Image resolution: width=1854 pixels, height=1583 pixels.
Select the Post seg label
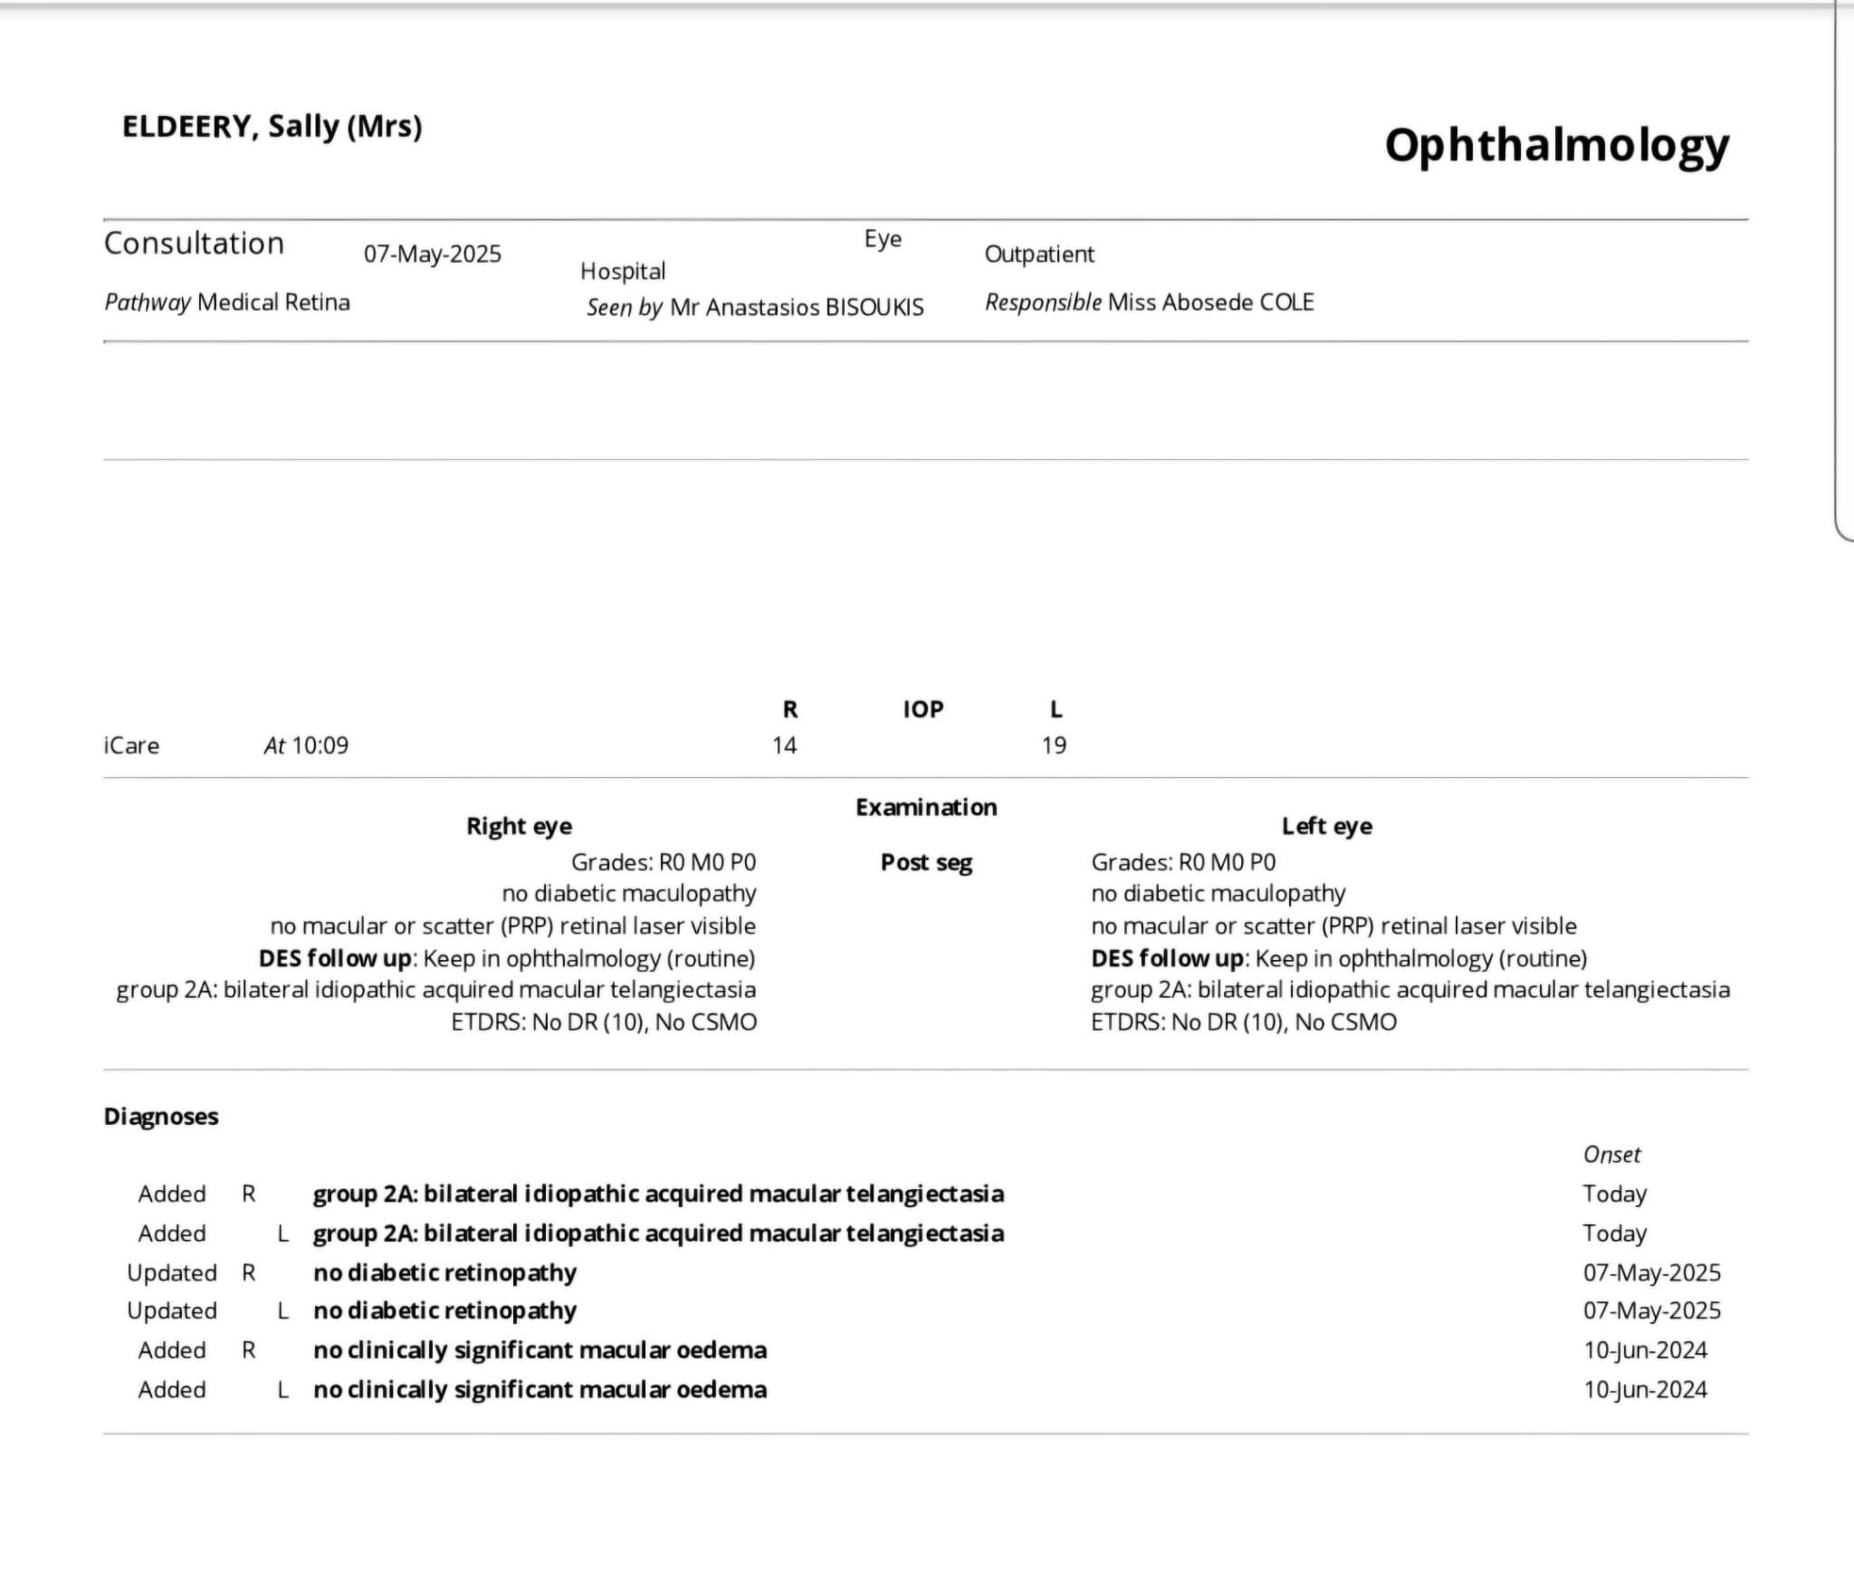tap(926, 862)
